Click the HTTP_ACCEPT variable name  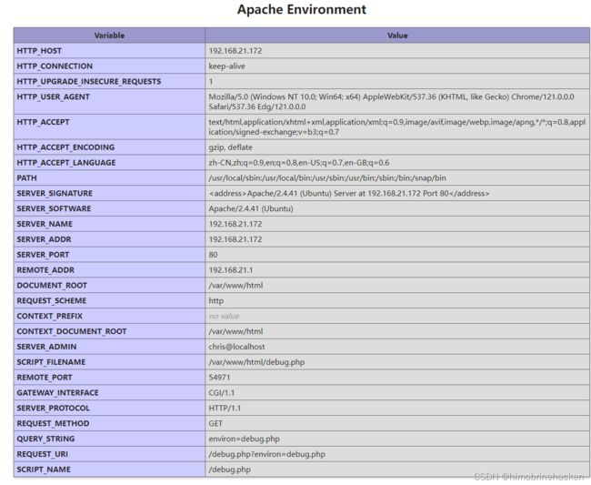pos(43,122)
